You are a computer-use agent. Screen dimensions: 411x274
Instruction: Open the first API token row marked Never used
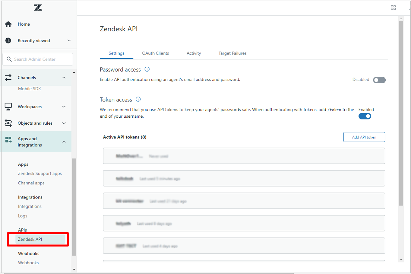click(x=244, y=156)
